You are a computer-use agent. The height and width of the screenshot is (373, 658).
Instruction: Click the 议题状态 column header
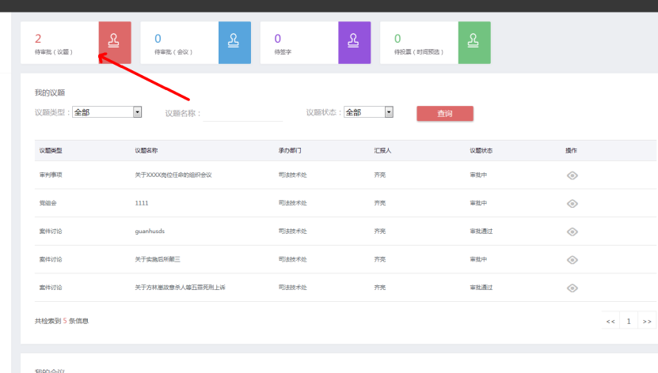tap(481, 150)
